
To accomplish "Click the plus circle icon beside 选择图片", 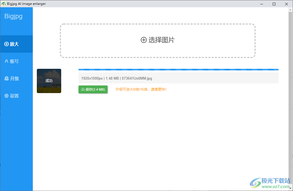I will (144, 40).
